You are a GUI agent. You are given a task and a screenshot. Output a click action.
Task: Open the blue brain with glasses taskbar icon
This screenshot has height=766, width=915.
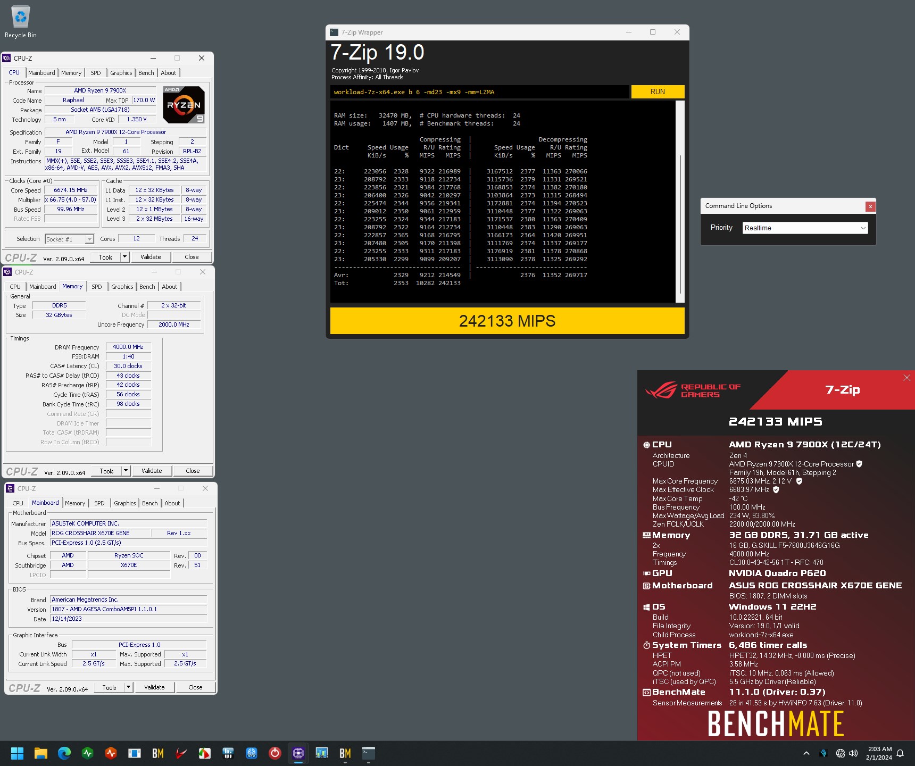(x=252, y=753)
